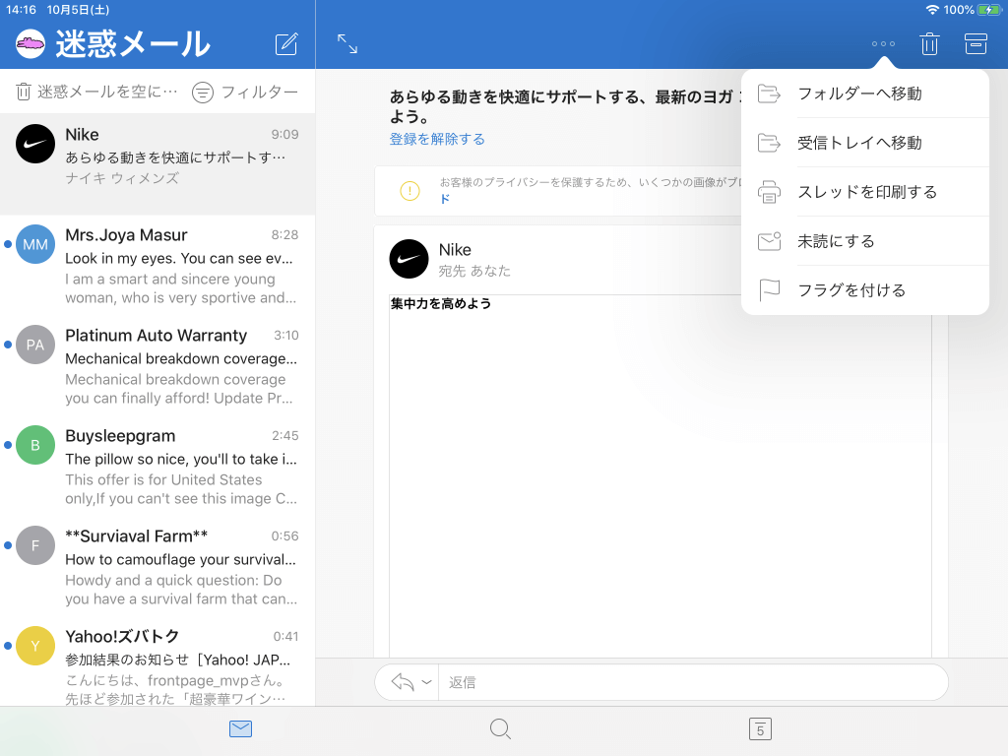The width and height of the screenshot is (1008, 756).
Task: Tap the MM avatar circle
Action: click(35, 244)
